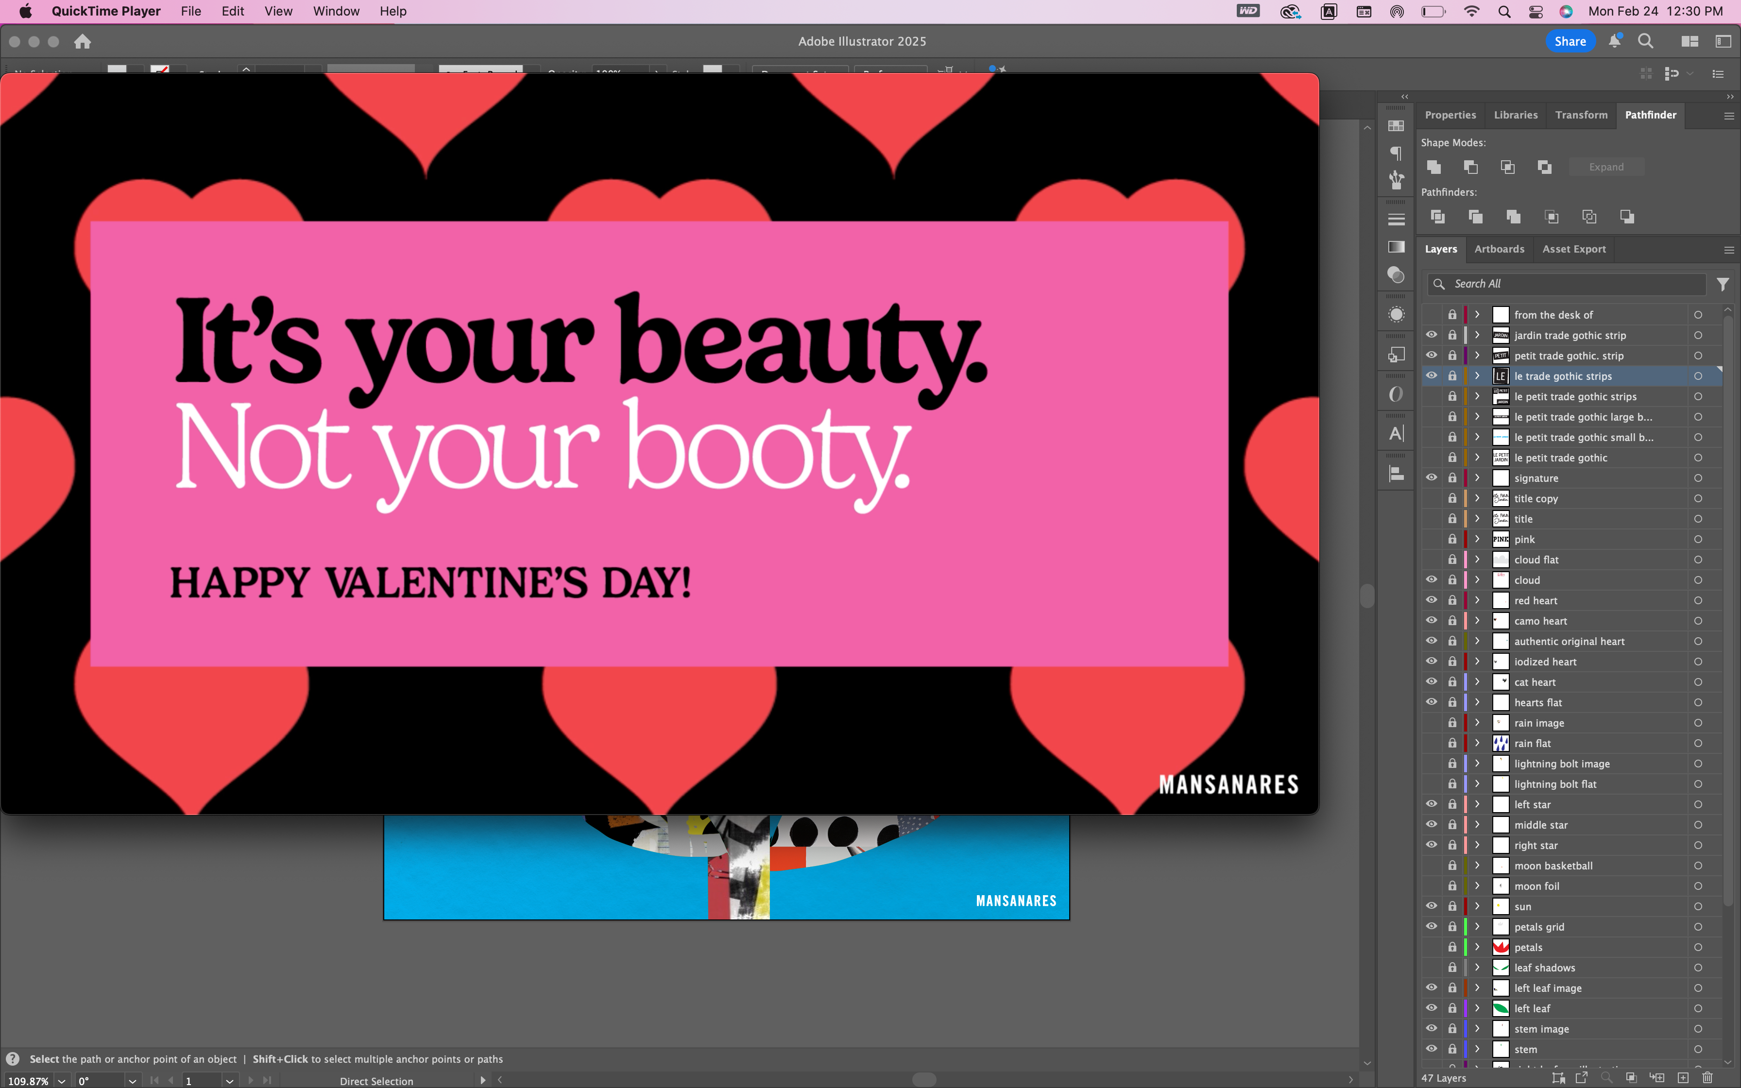The width and height of the screenshot is (1741, 1088).
Task: Open the Align panel
Action: [x=1396, y=474]
